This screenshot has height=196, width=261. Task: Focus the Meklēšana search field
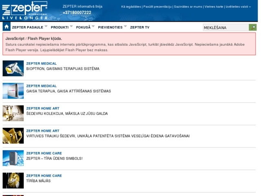pos(226,27)
